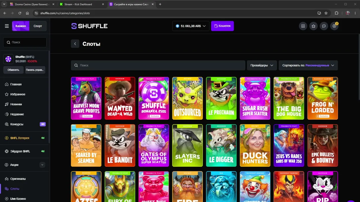
Task: Open the Epic Bullets & Bounty game
Action: (323, 146)
